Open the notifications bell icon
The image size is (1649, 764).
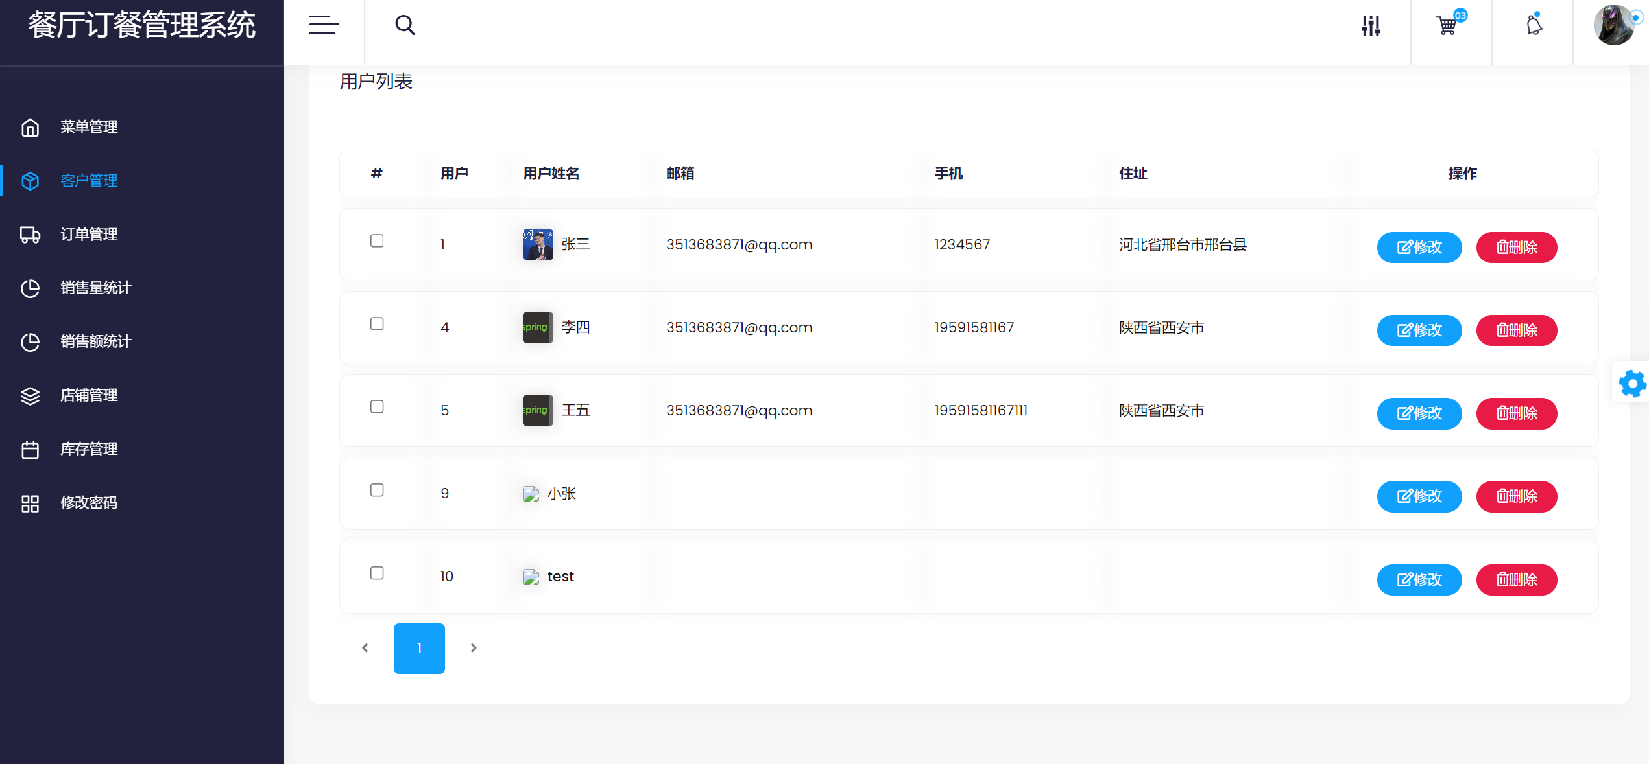(x=1534, y=25)
